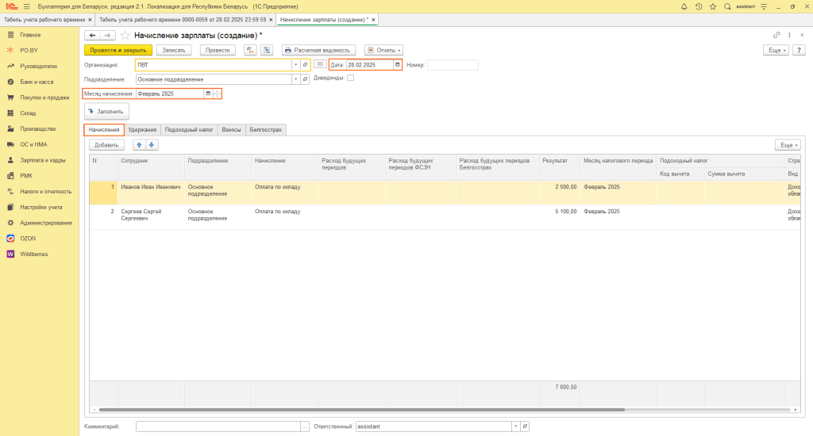Open the help question mark button
This screenshot has width=813, height=436.
[x=799, y=50]
